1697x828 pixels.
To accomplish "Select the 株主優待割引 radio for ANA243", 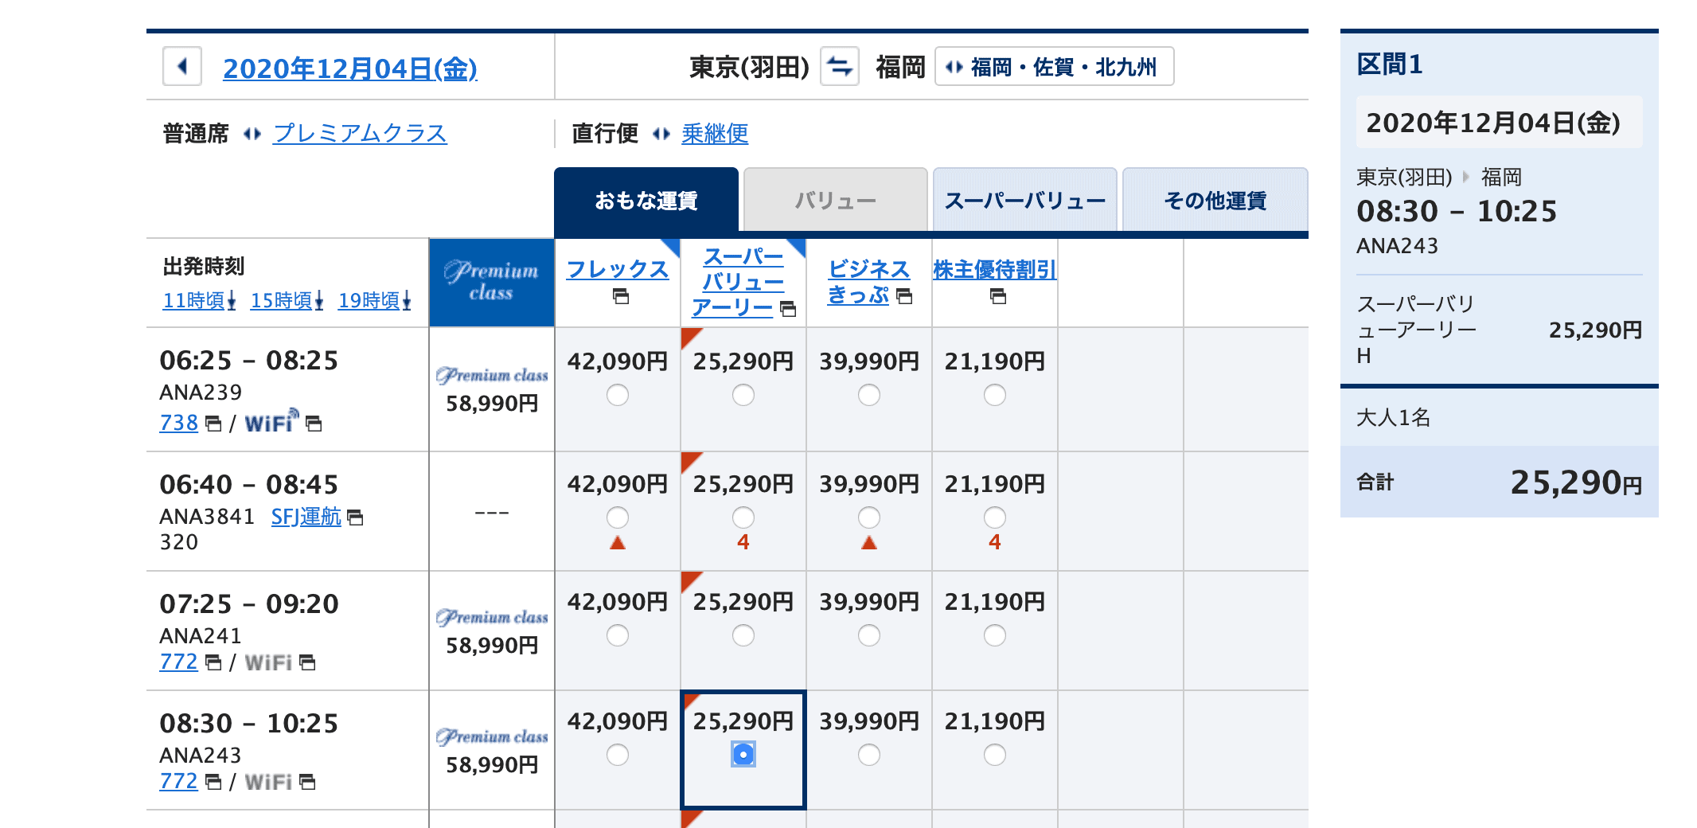I will (x=994, y=755).
